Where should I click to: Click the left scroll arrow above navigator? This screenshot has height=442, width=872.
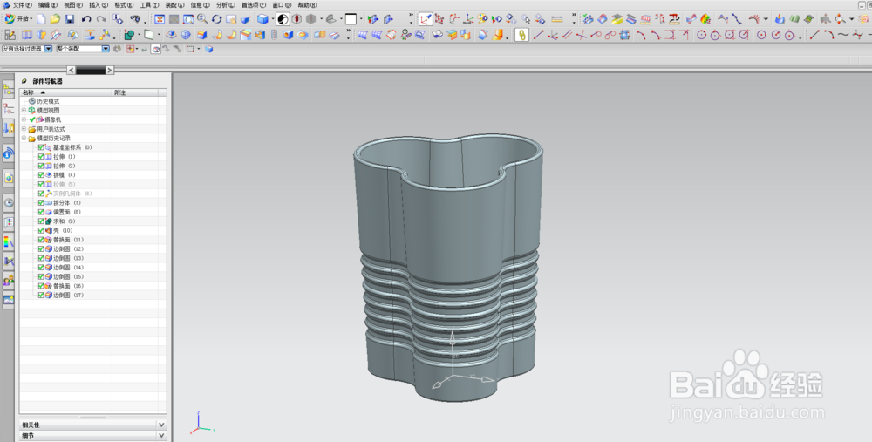[x=71, y=70]
